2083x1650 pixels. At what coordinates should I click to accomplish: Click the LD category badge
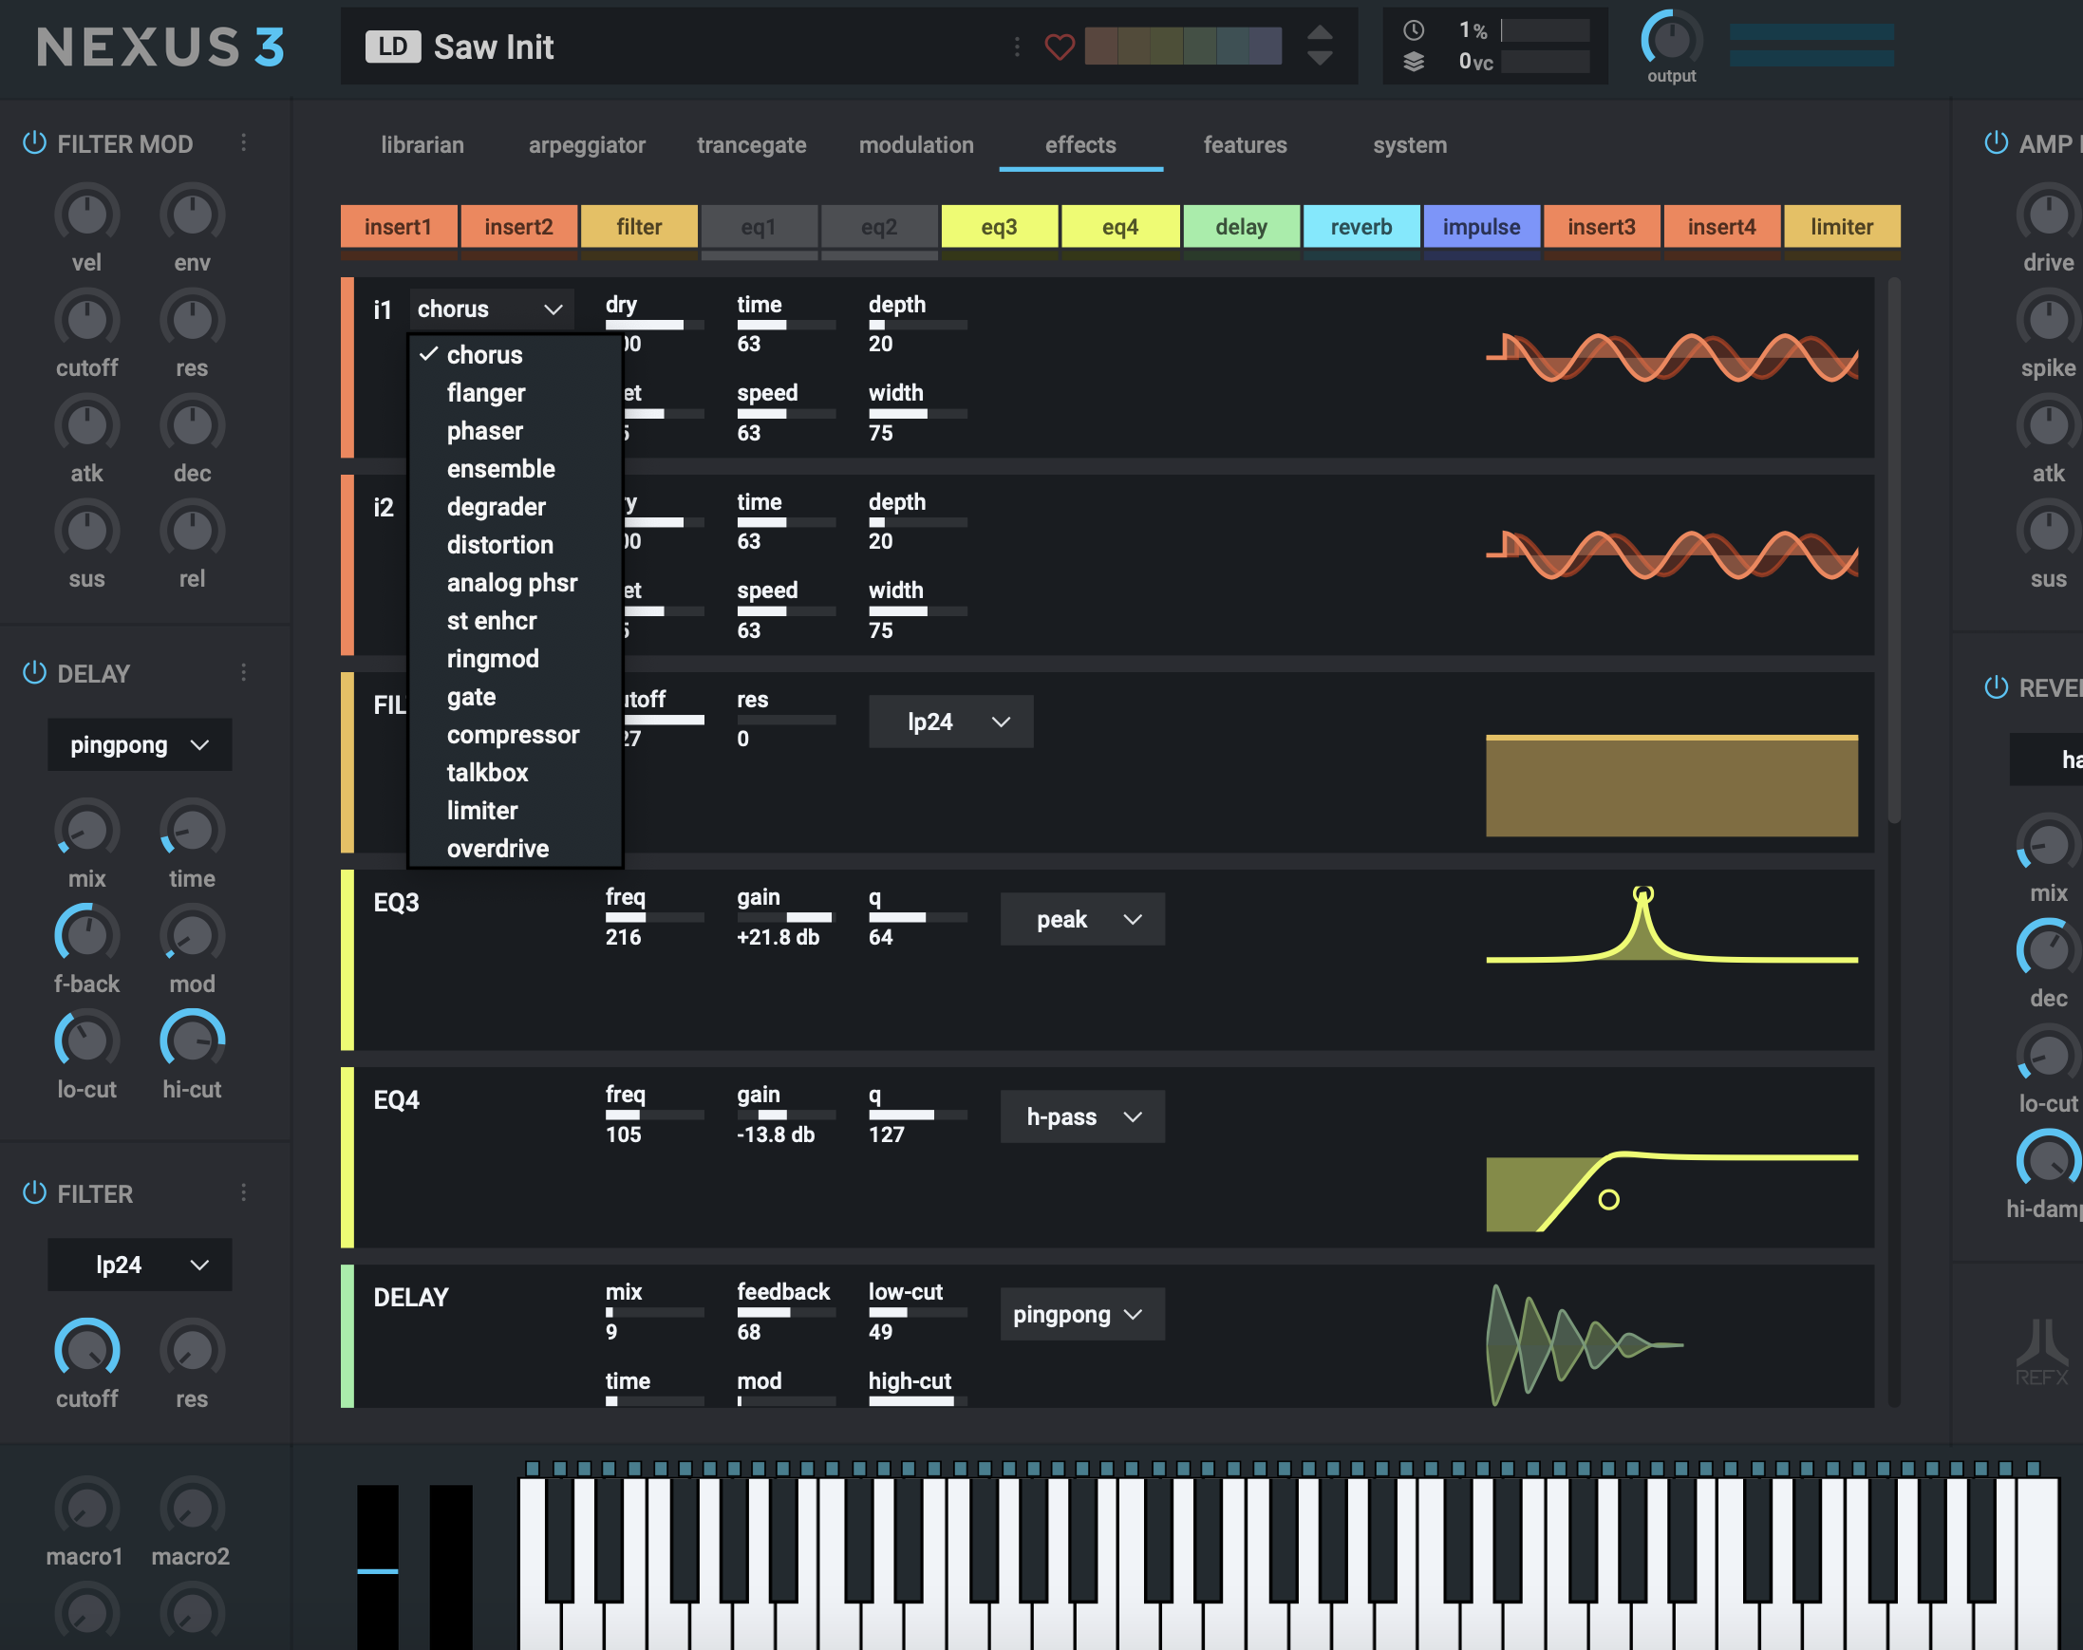coord(392,47)
